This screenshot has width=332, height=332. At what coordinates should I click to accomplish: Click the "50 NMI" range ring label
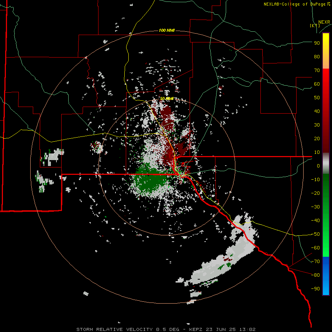[167, 98]
